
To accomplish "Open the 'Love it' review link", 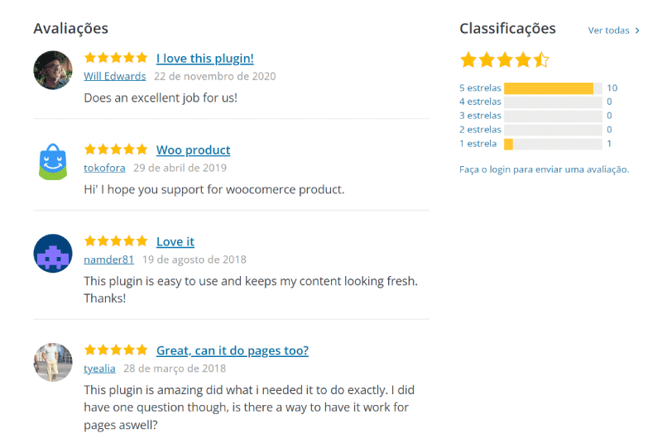I will [x=175, y=241].
